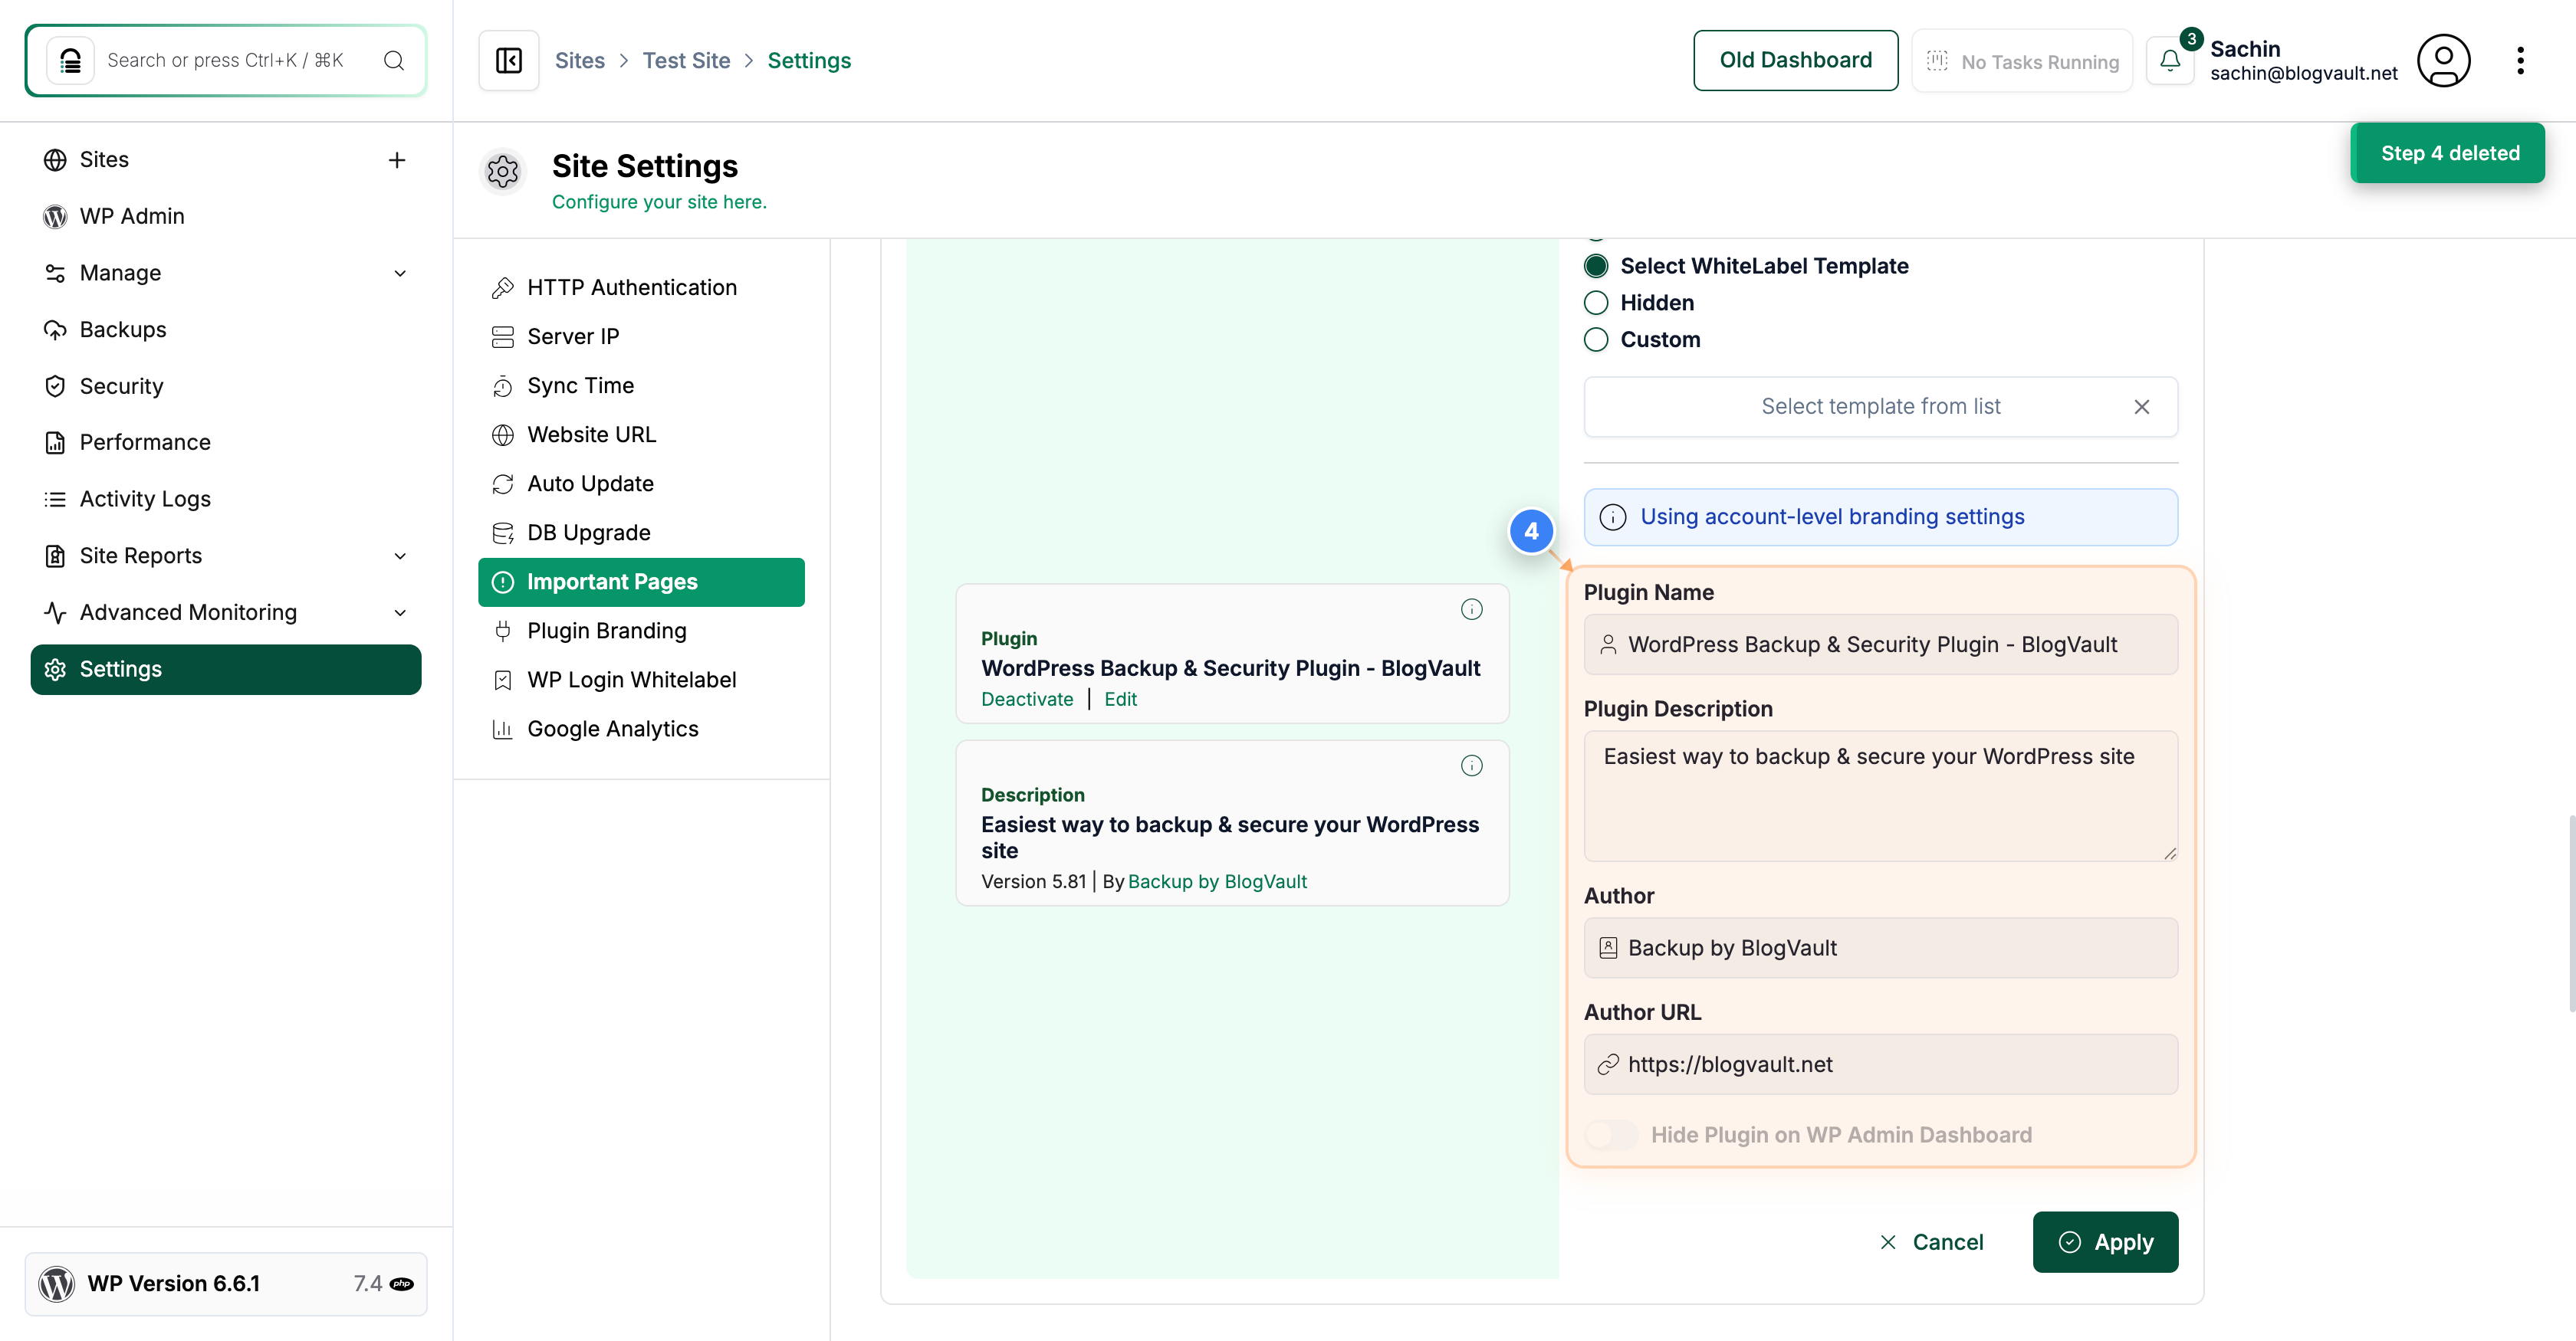Open Performance from the sidebar

click(145, 441)
